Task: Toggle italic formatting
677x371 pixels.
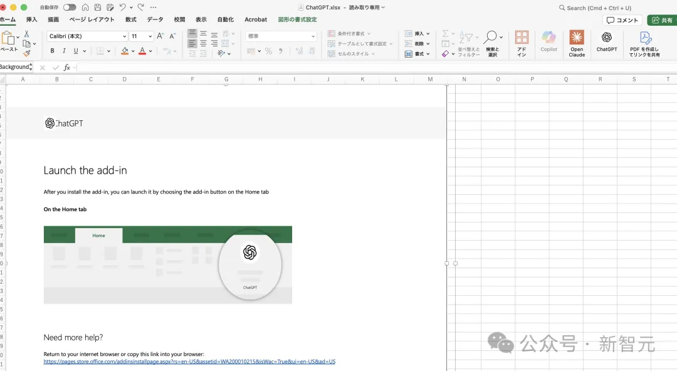Action: [64, 51]
